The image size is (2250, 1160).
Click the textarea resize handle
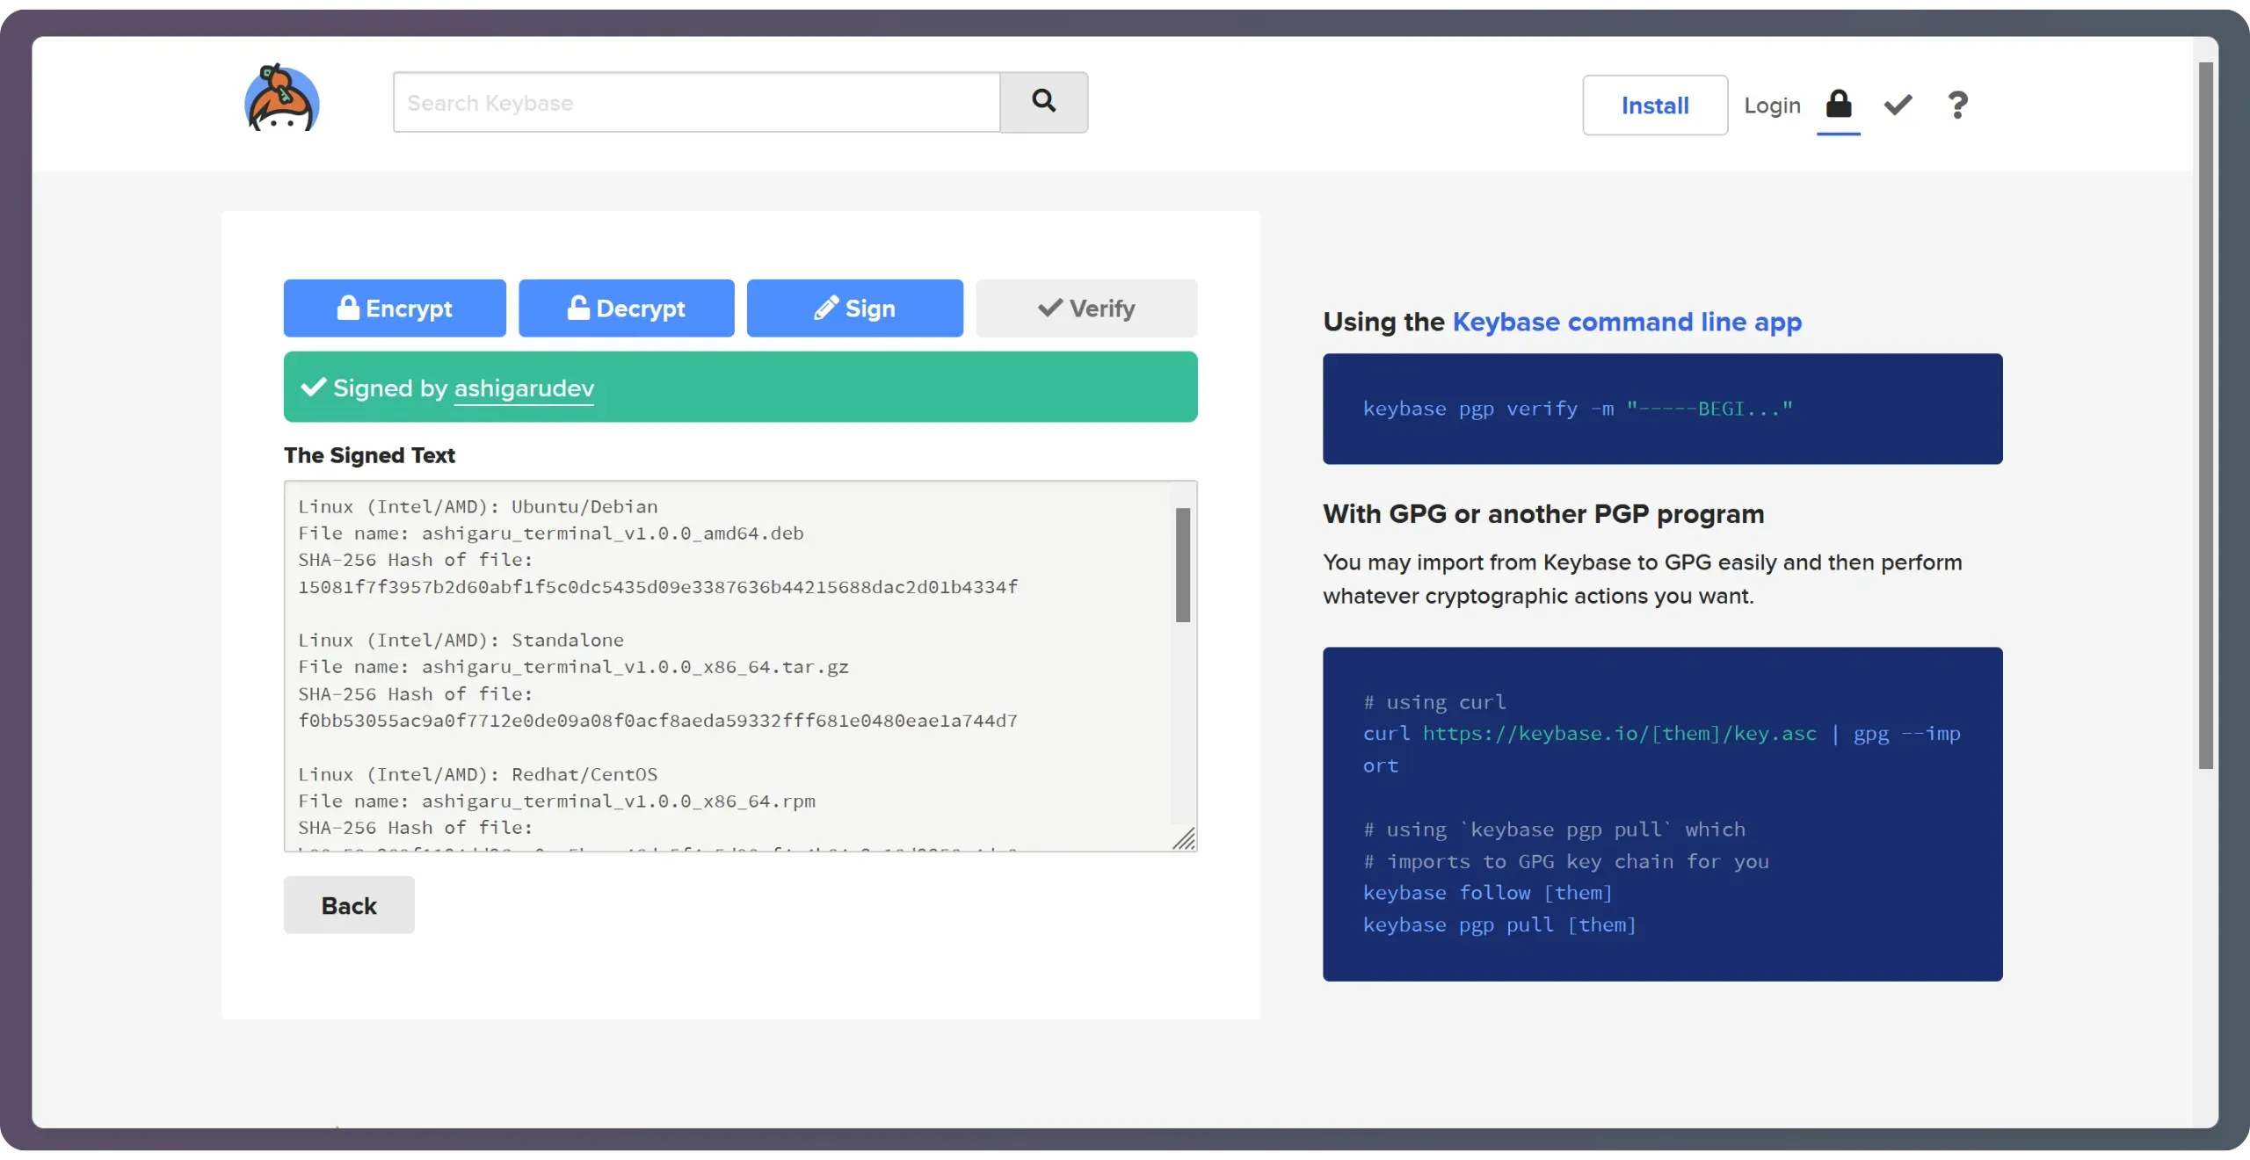(x=1184, y=839)
